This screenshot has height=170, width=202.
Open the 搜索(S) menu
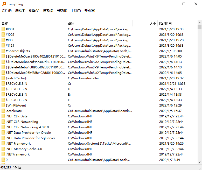pos(48,11)
